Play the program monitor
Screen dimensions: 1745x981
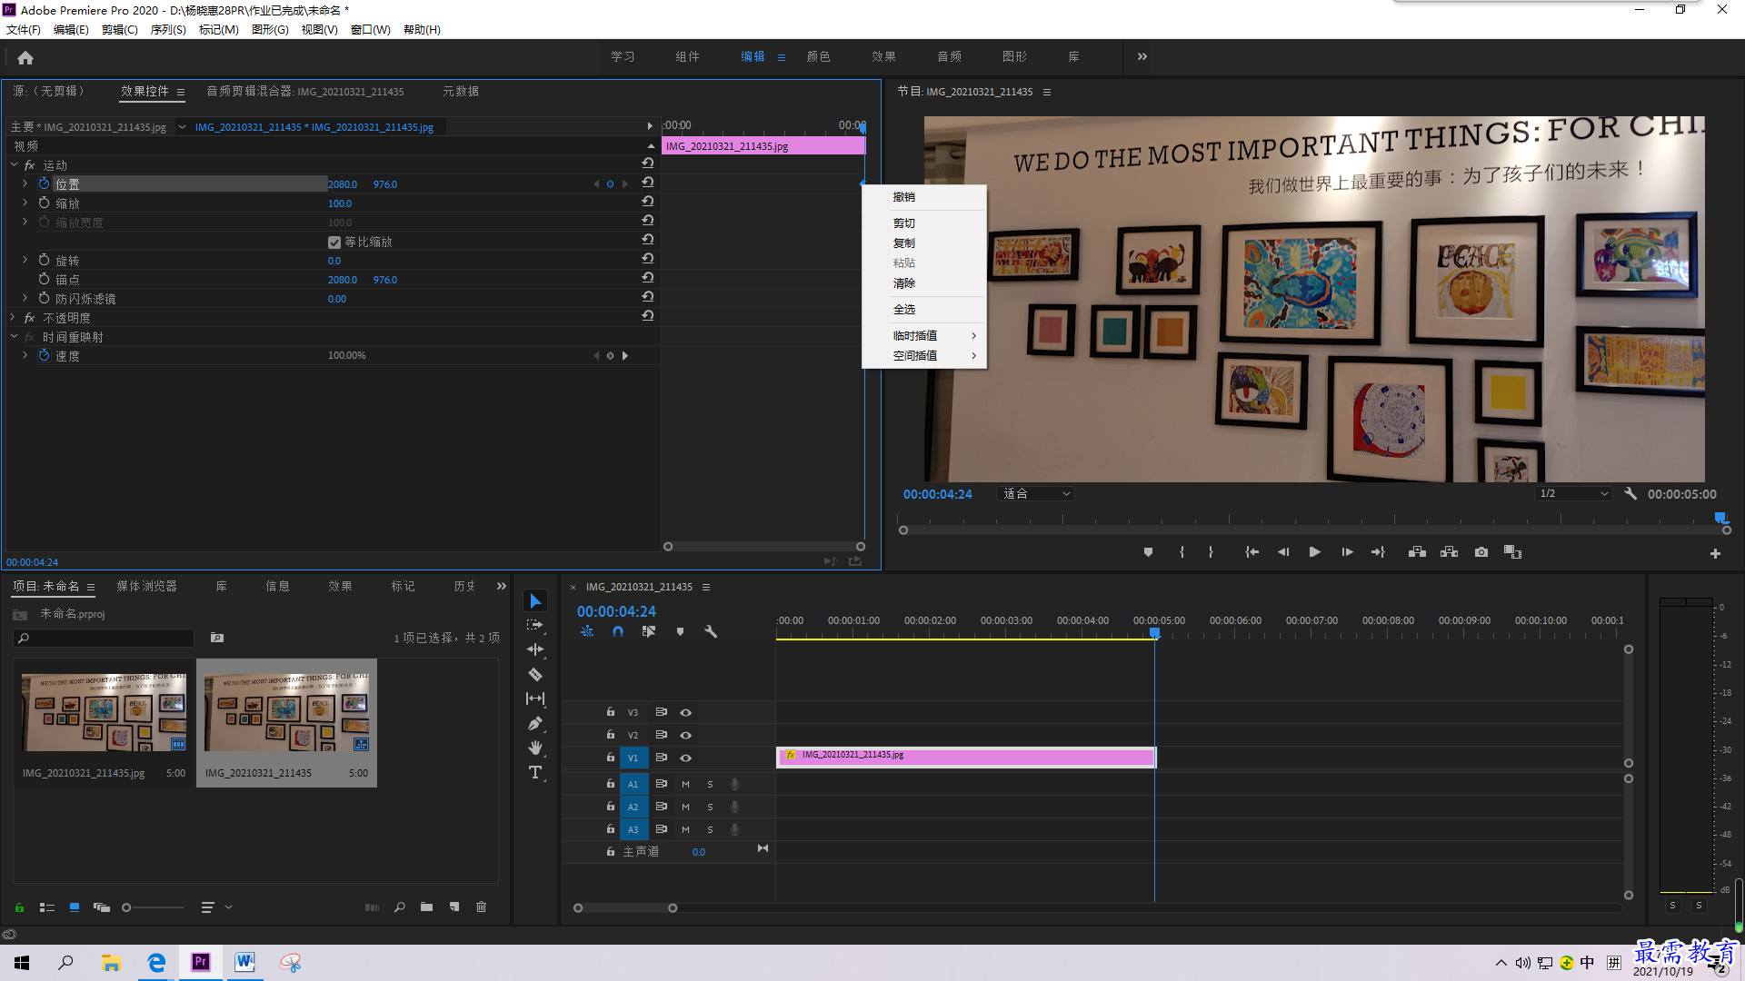1314,552
